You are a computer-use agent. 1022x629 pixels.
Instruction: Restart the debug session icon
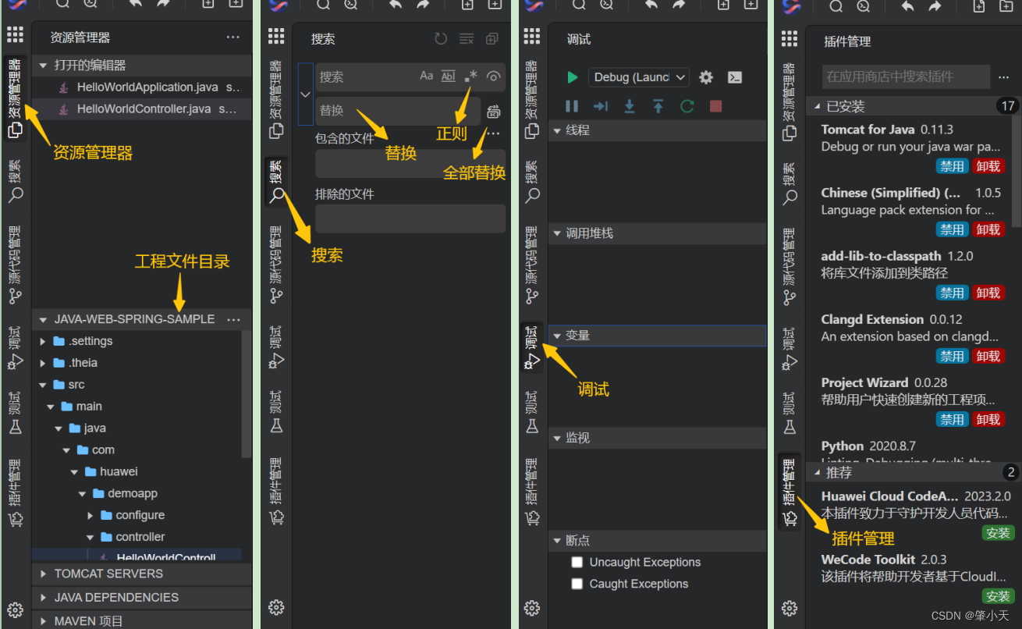point(687,106)
